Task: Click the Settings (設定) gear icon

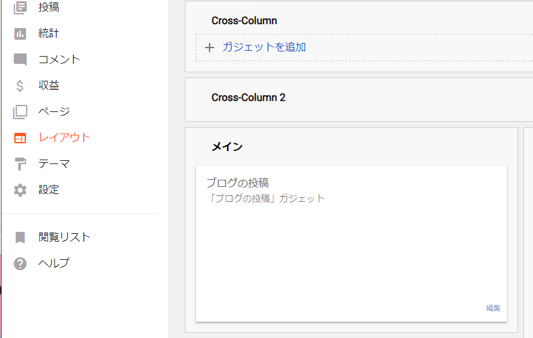Action: pyautogui.click(x=20, y=190)
